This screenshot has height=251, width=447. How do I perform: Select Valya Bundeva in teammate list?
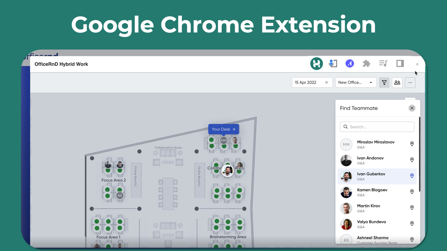(377, 224)
